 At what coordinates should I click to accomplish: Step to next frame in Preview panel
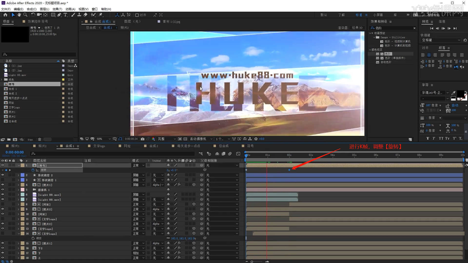point(449,28)
